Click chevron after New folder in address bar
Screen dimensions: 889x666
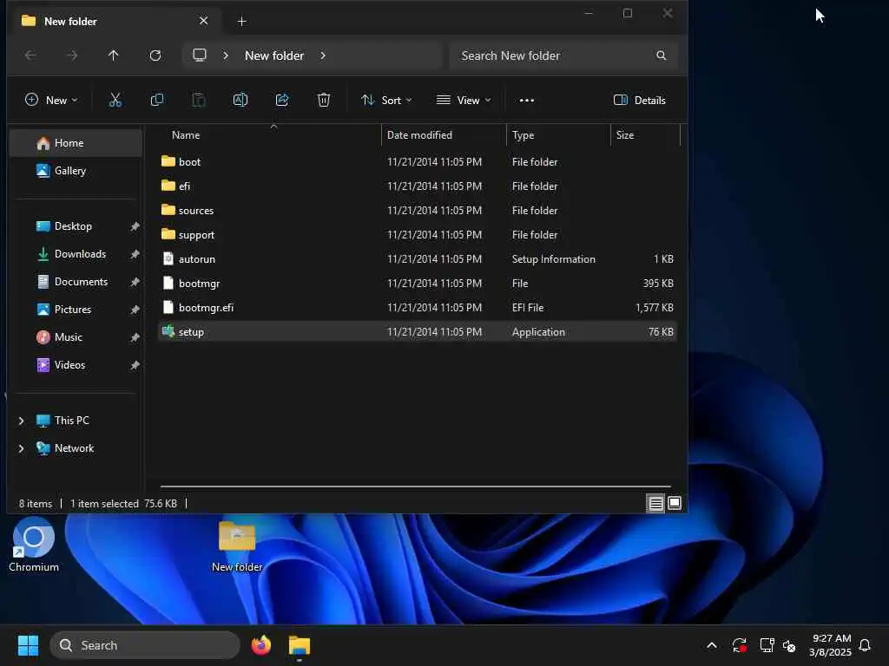pyautogui.click(x=323, y=55)
